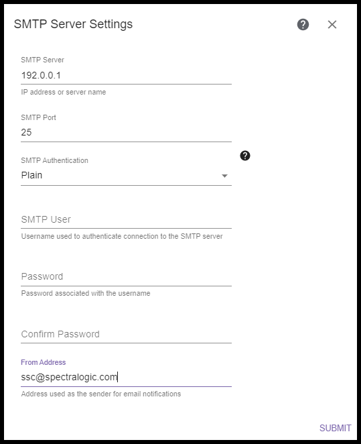Screen dimensions: 361x444
Task: Close the SMTP Server Settings dialog
Action: point(332,24)
